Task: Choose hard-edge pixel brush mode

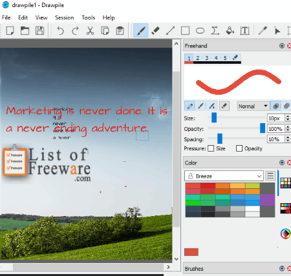Action: tap(190, 106)
